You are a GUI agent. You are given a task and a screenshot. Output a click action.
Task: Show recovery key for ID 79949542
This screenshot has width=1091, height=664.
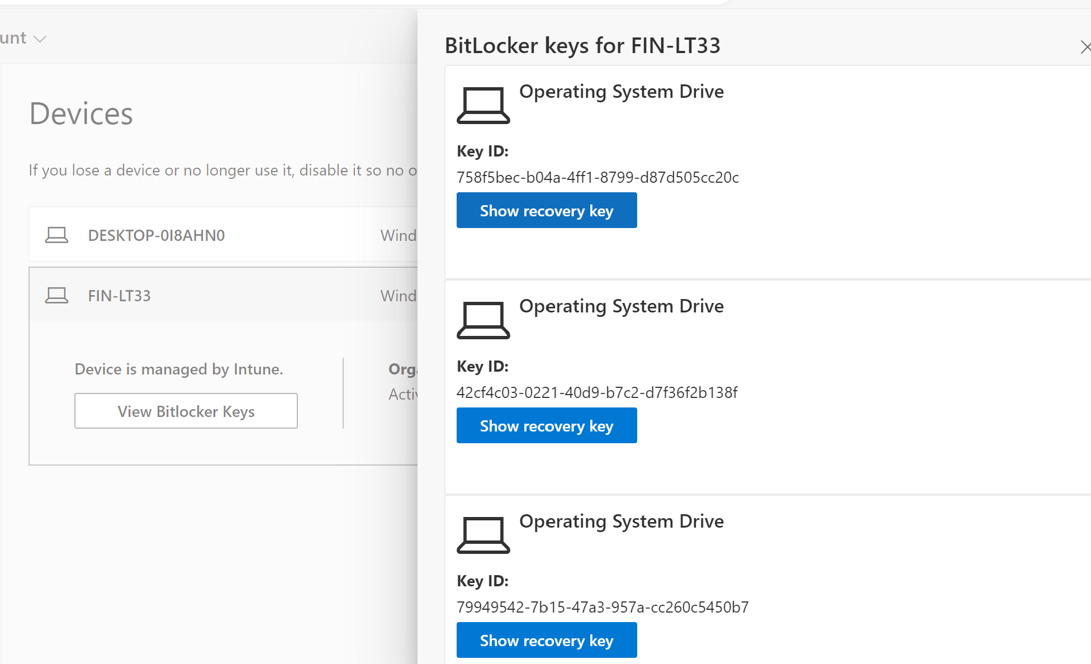click(x=546, y=641)
